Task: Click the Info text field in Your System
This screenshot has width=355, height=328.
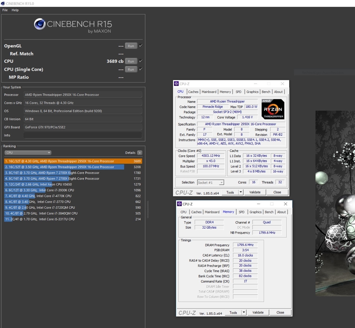Action: [83, 135]
